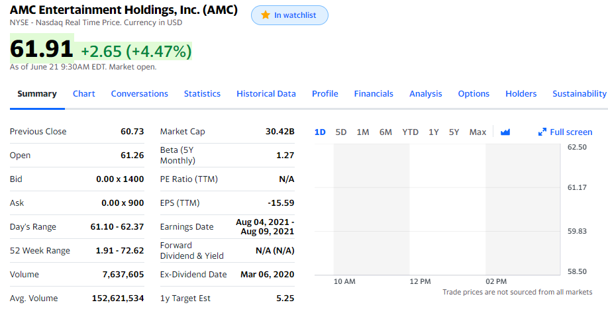The width and height of the screenshot is (608, 321).
Task: Select the 5Y chart range
Action: (x=454, y=132)
